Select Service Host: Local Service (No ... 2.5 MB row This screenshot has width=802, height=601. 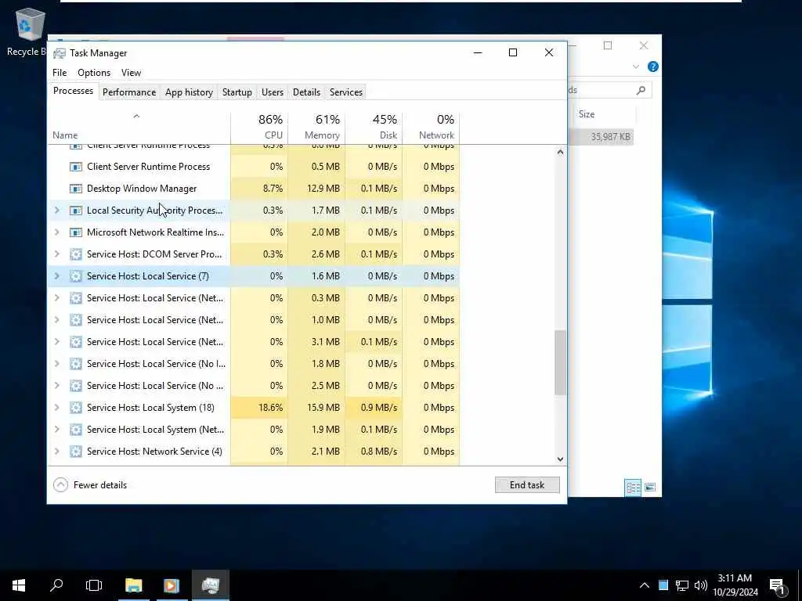(x=255, y=386)
